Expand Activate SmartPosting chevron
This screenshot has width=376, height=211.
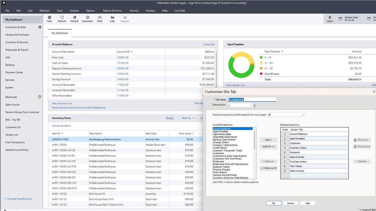tap(5, 199)
